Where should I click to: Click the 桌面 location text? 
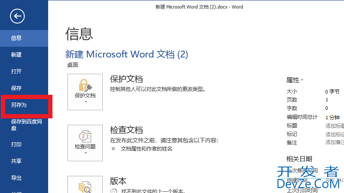(x=73, y=65)
